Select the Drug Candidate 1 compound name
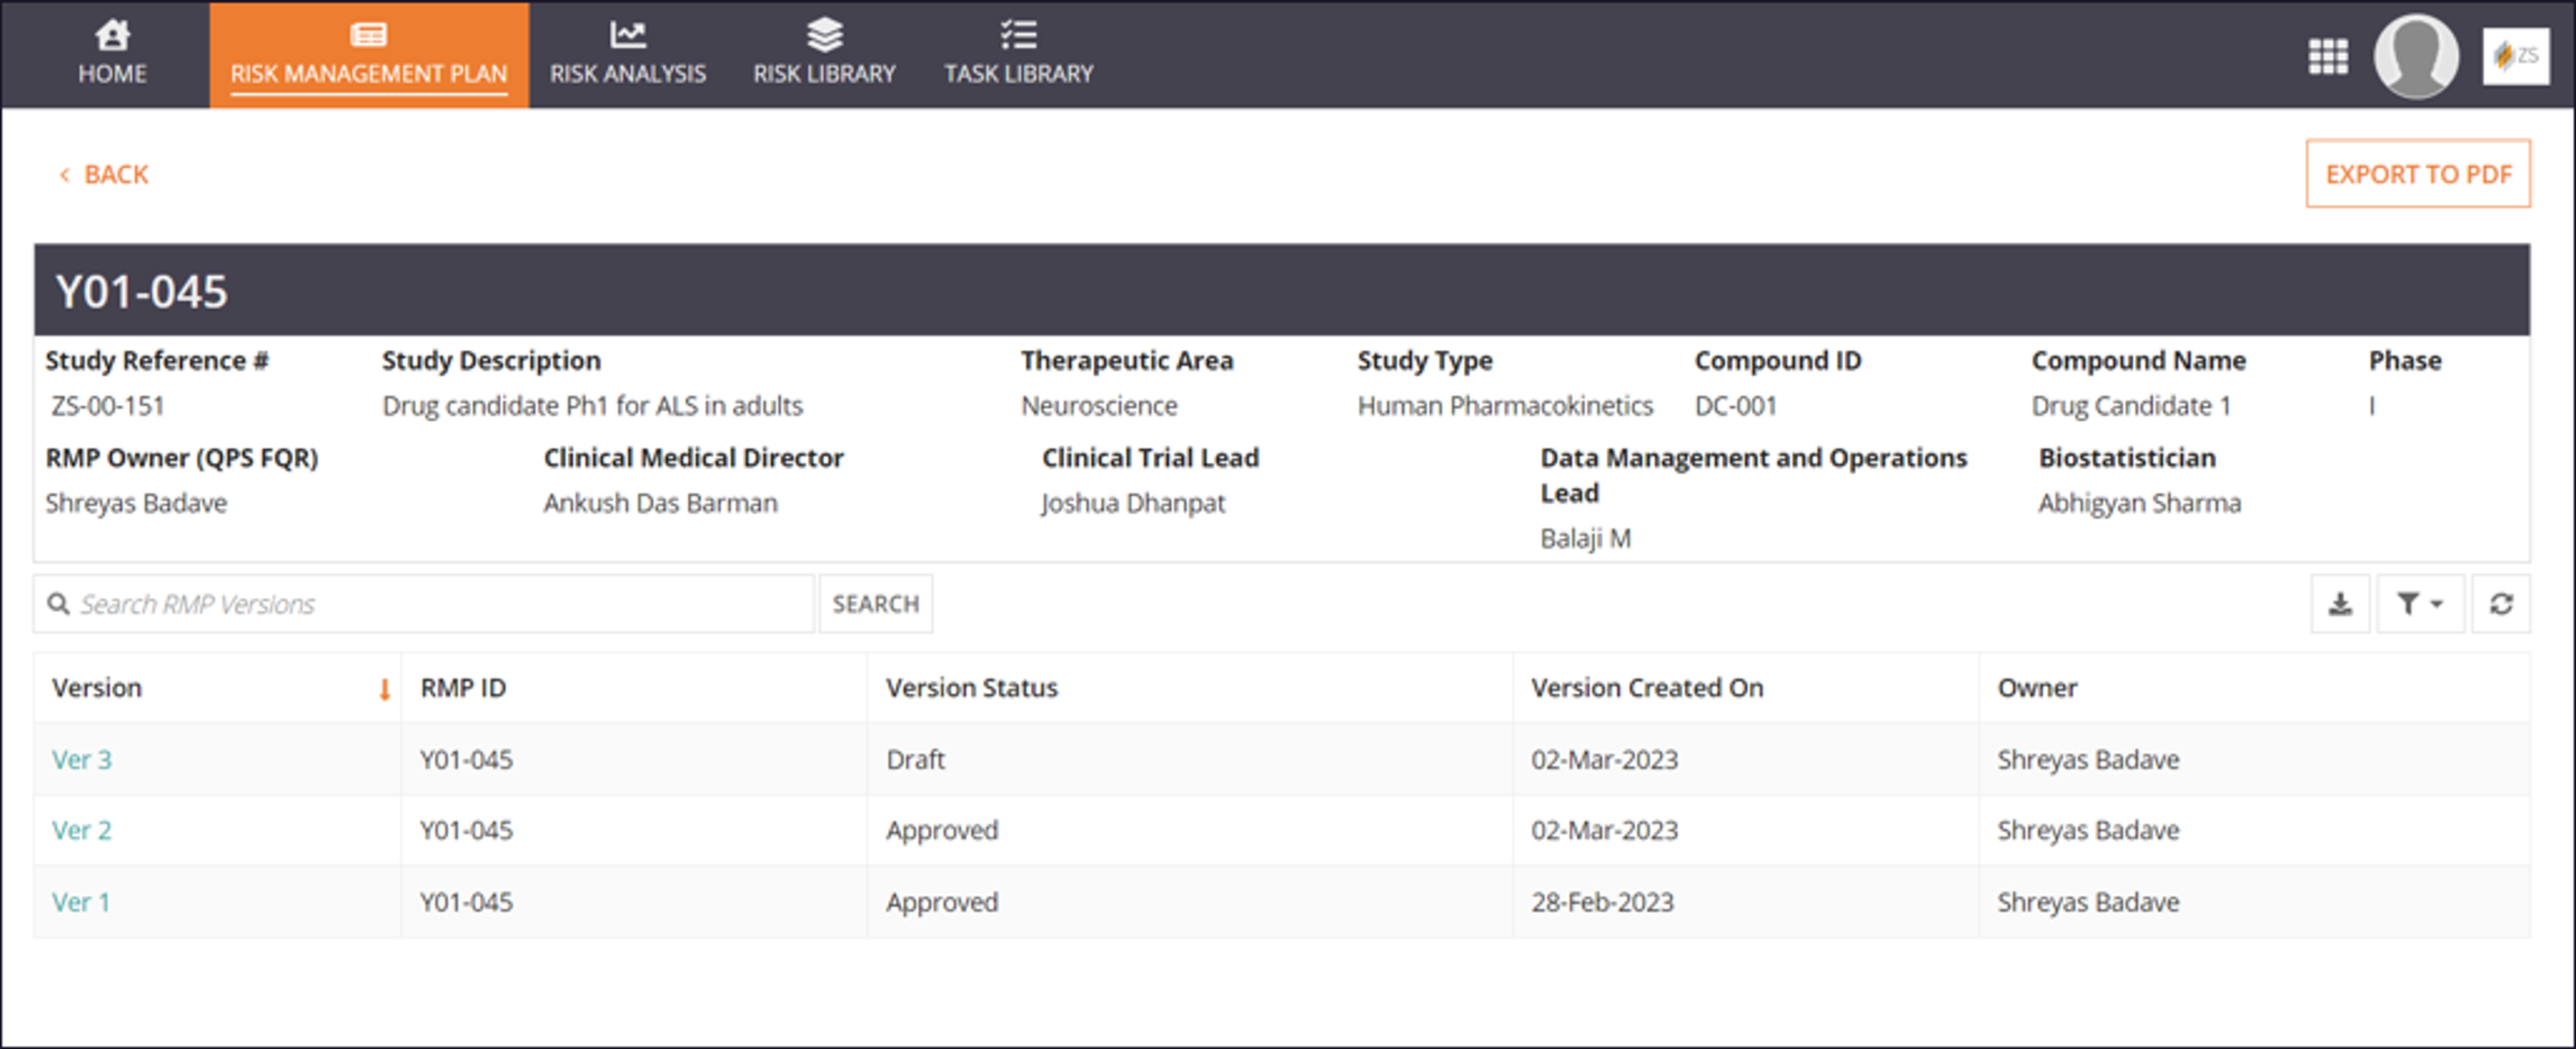 tap(2131, 406)
